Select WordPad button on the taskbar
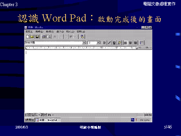The image size is (181, 136). point(48,120)
